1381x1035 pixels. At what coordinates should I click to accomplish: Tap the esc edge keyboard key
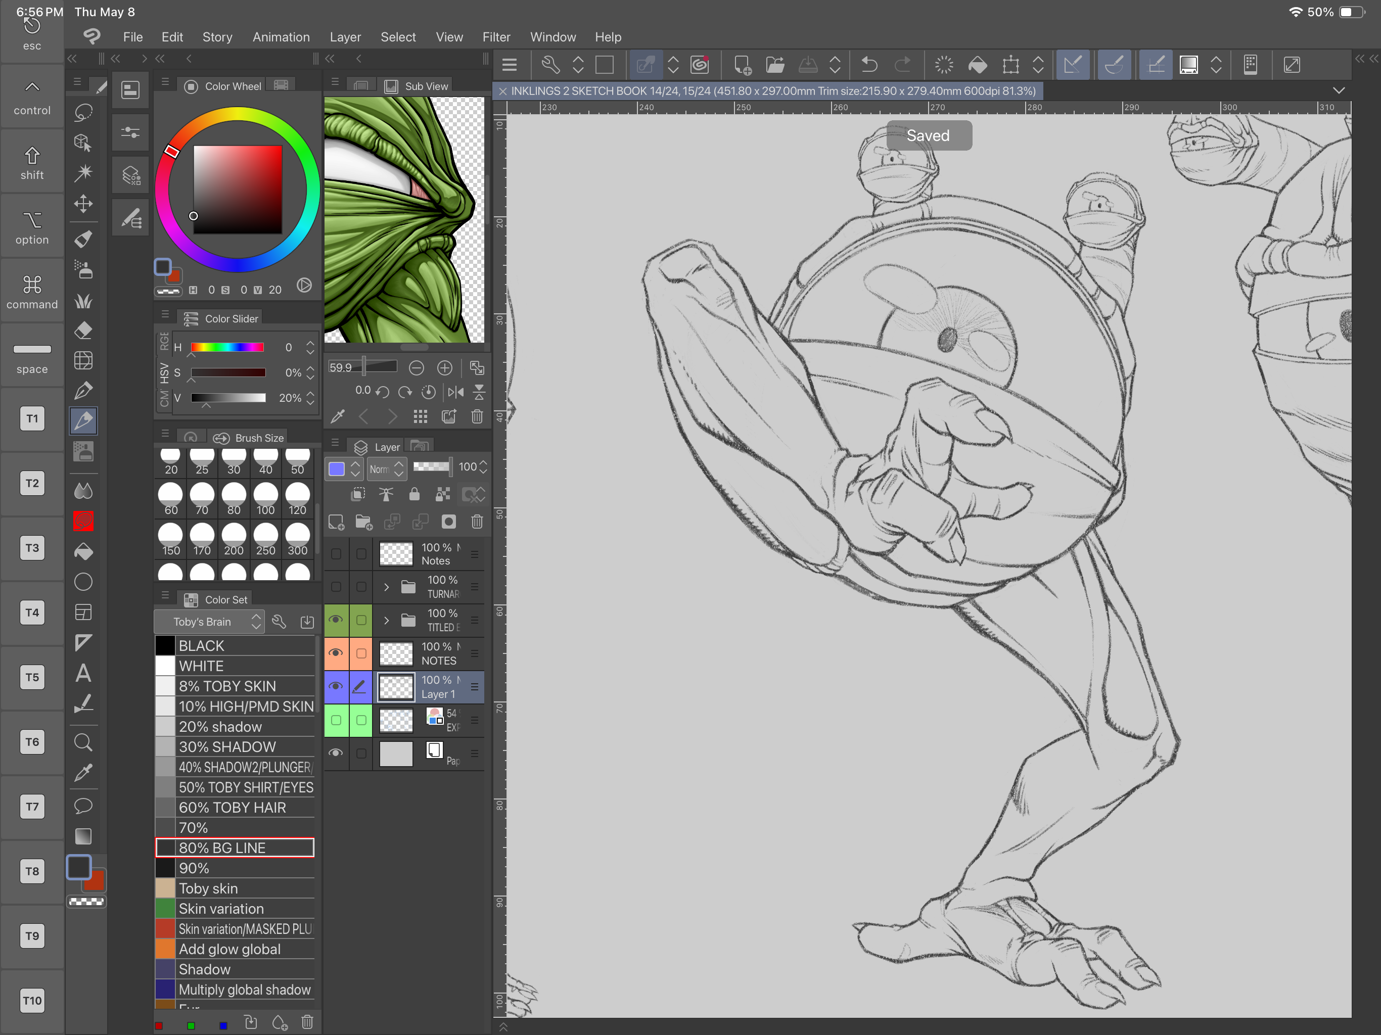pos(32,34)
